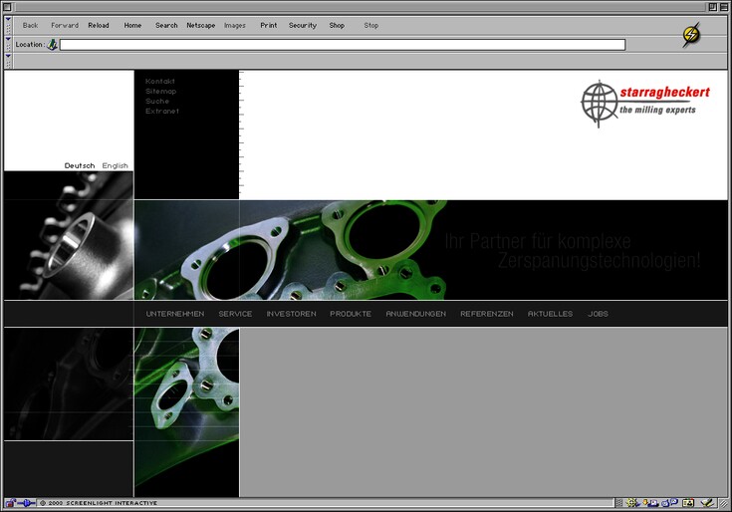Open Security info from the toolbar
The image size is (732, 512).
pyautogui.click(x=303, y=25)
